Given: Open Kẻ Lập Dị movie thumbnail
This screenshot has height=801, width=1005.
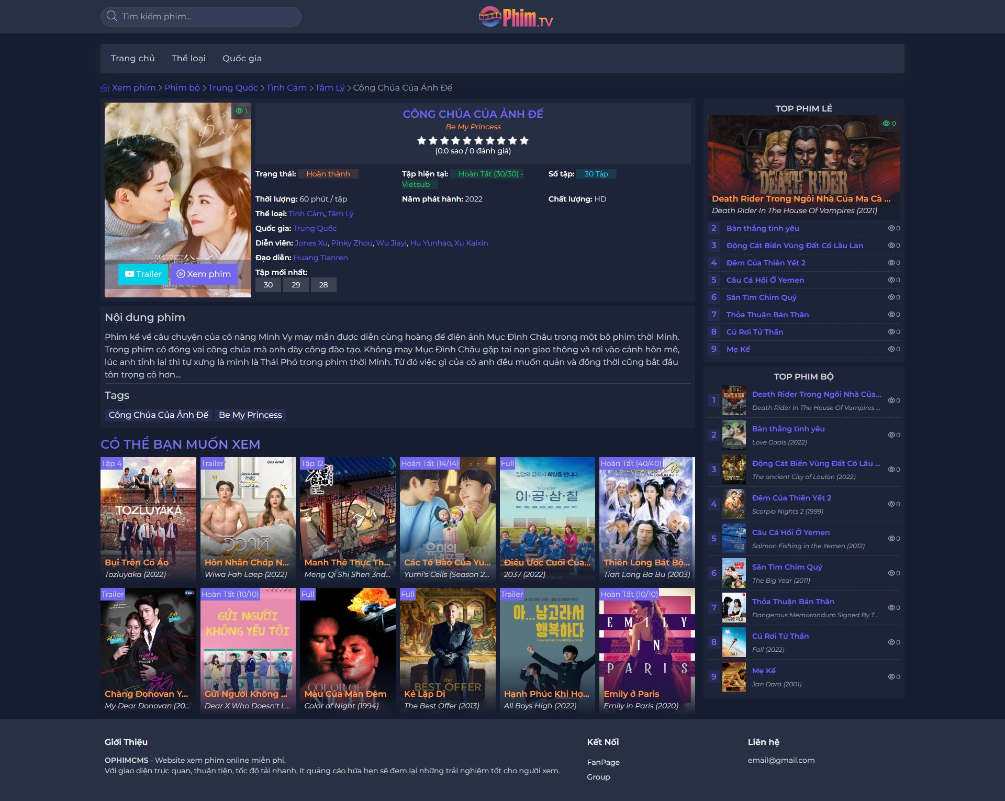Looking at the screenshot, I should [448, 650].
